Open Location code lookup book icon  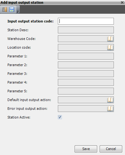110,47
